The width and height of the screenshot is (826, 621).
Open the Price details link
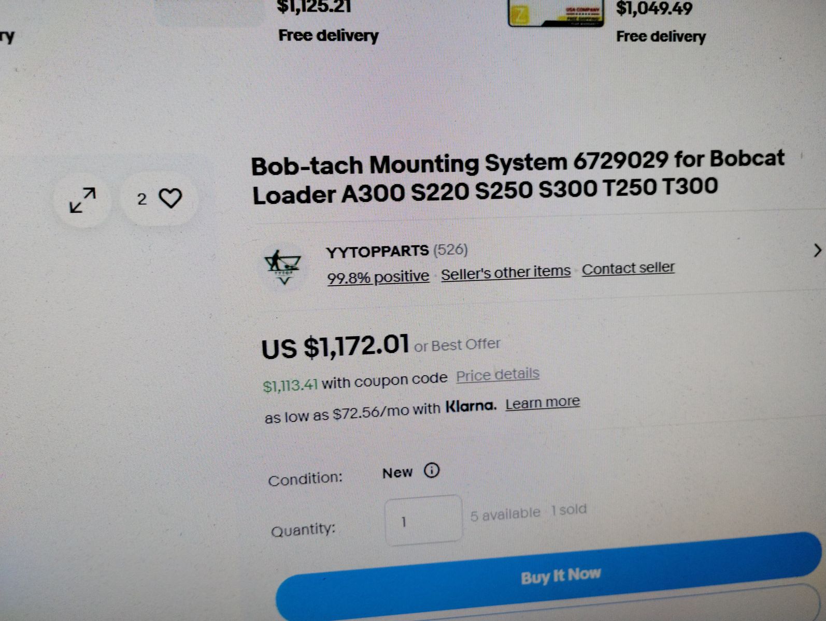tap(497, 375)
